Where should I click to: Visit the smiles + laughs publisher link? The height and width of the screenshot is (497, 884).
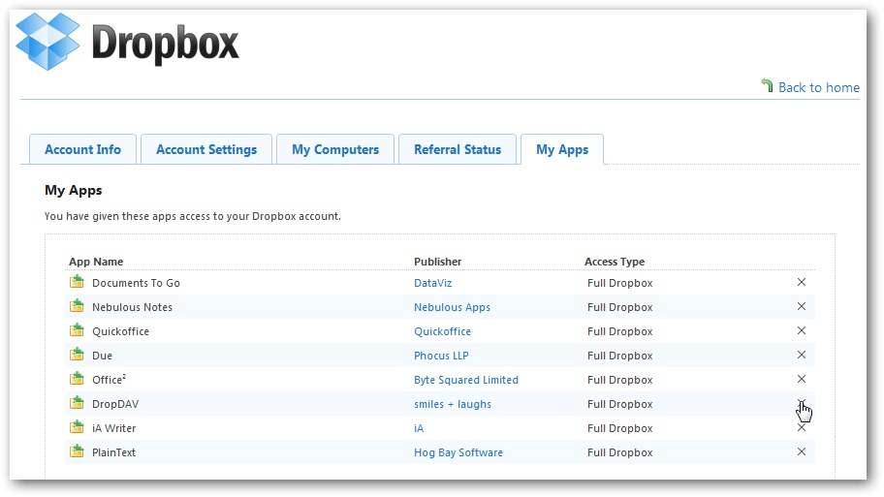tap(453, 404)
